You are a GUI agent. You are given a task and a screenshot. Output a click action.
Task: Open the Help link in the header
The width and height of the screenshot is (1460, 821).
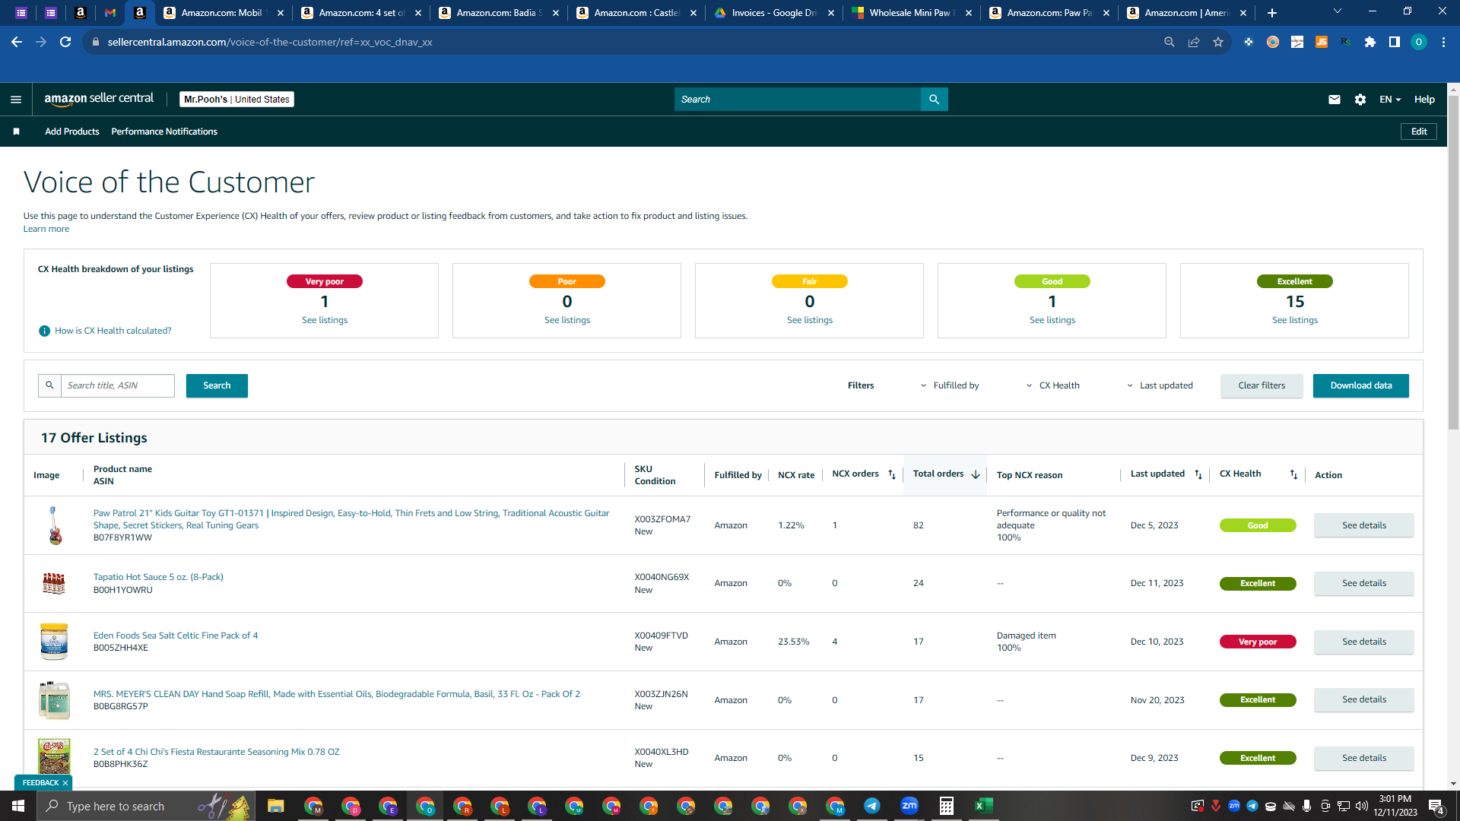[x=1424, y=100]
